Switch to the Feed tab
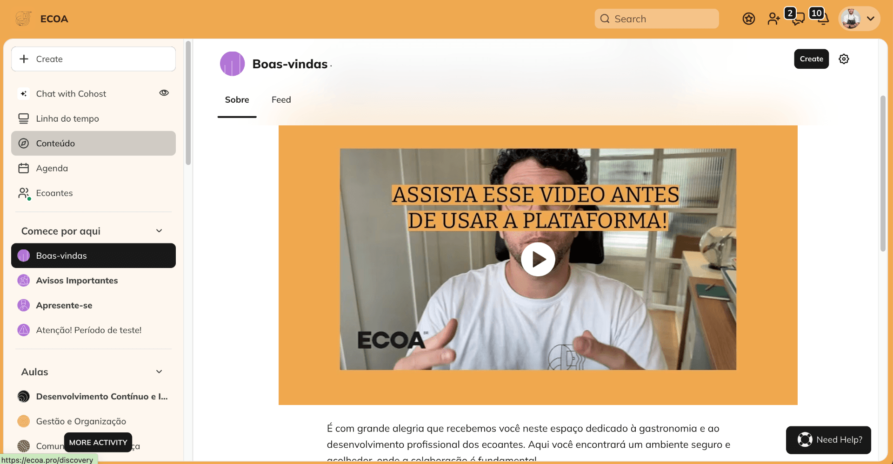This screenshot has height=464, width=893. click(x=281, y=100)
